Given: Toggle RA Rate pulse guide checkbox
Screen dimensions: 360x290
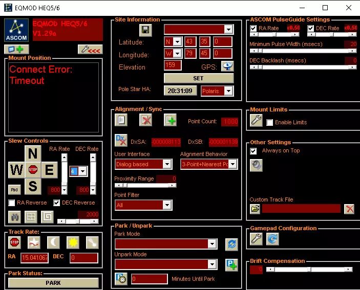Looking at the screenshot, I should pos(253,29).
